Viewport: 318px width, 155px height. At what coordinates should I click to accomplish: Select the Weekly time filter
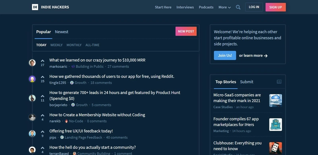[56, 45]
